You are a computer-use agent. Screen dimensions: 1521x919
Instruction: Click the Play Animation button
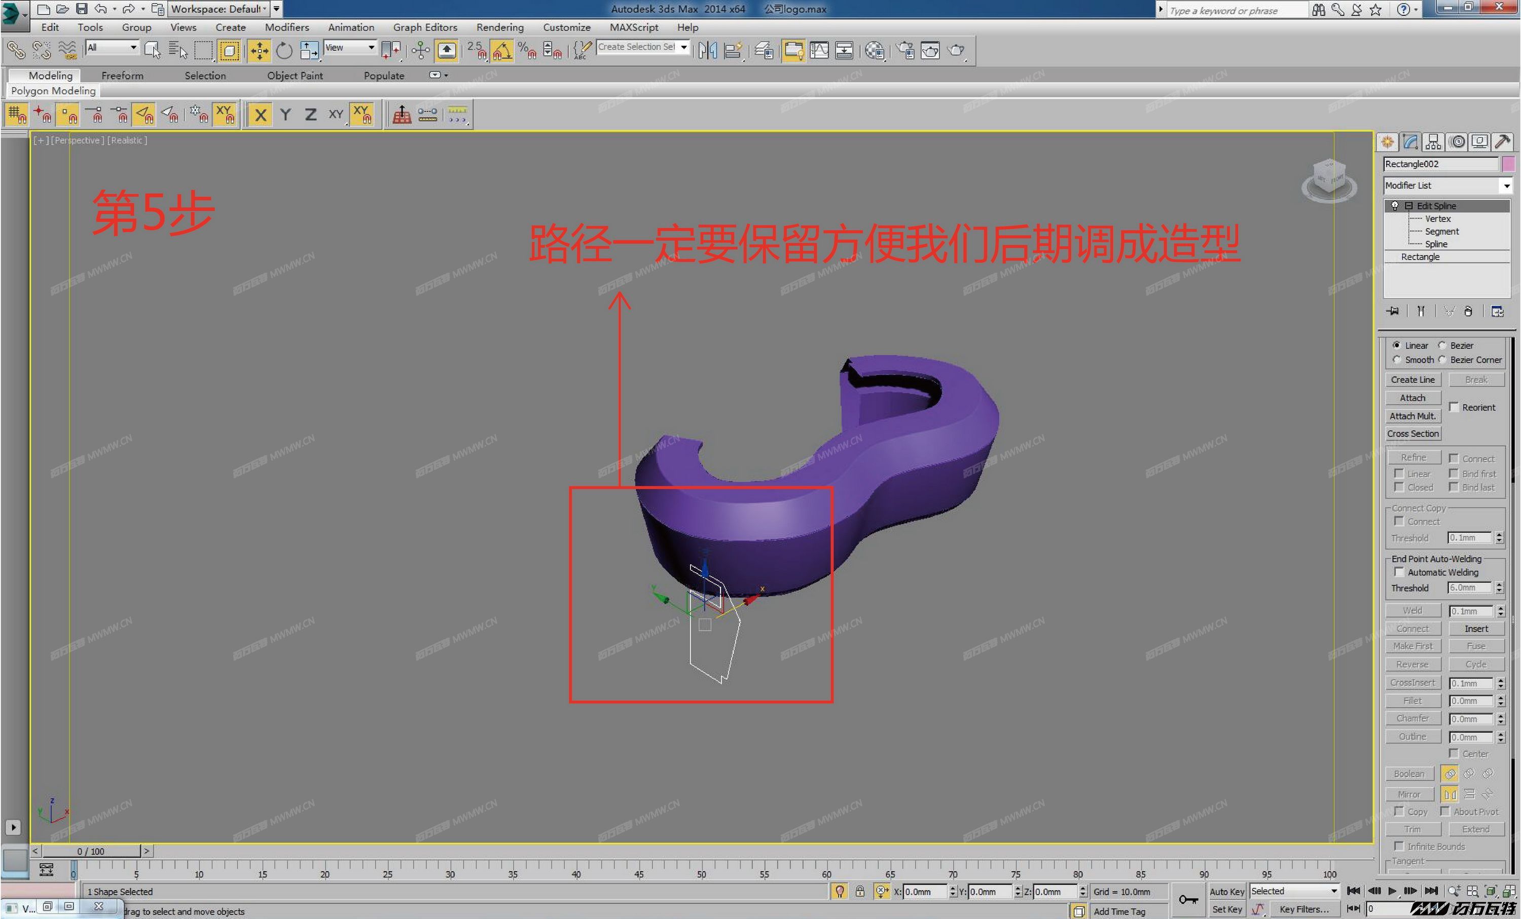pyautogui.click(x=1392, y=891)
